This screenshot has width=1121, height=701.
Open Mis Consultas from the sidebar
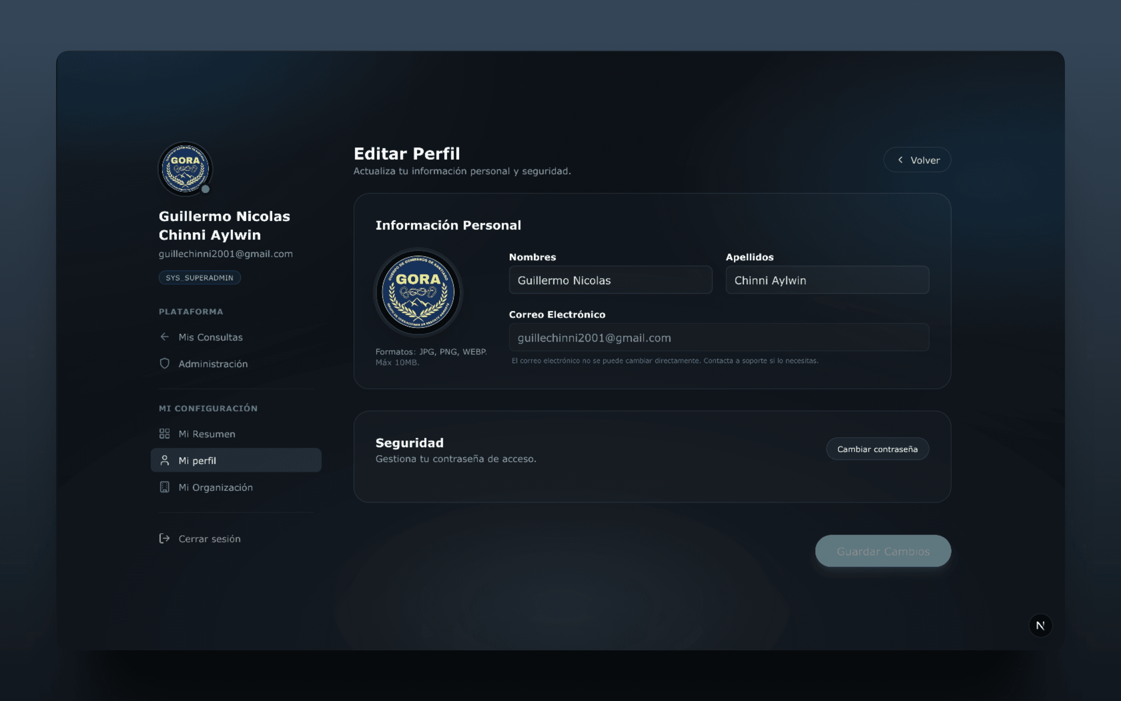tap(211, 337)
